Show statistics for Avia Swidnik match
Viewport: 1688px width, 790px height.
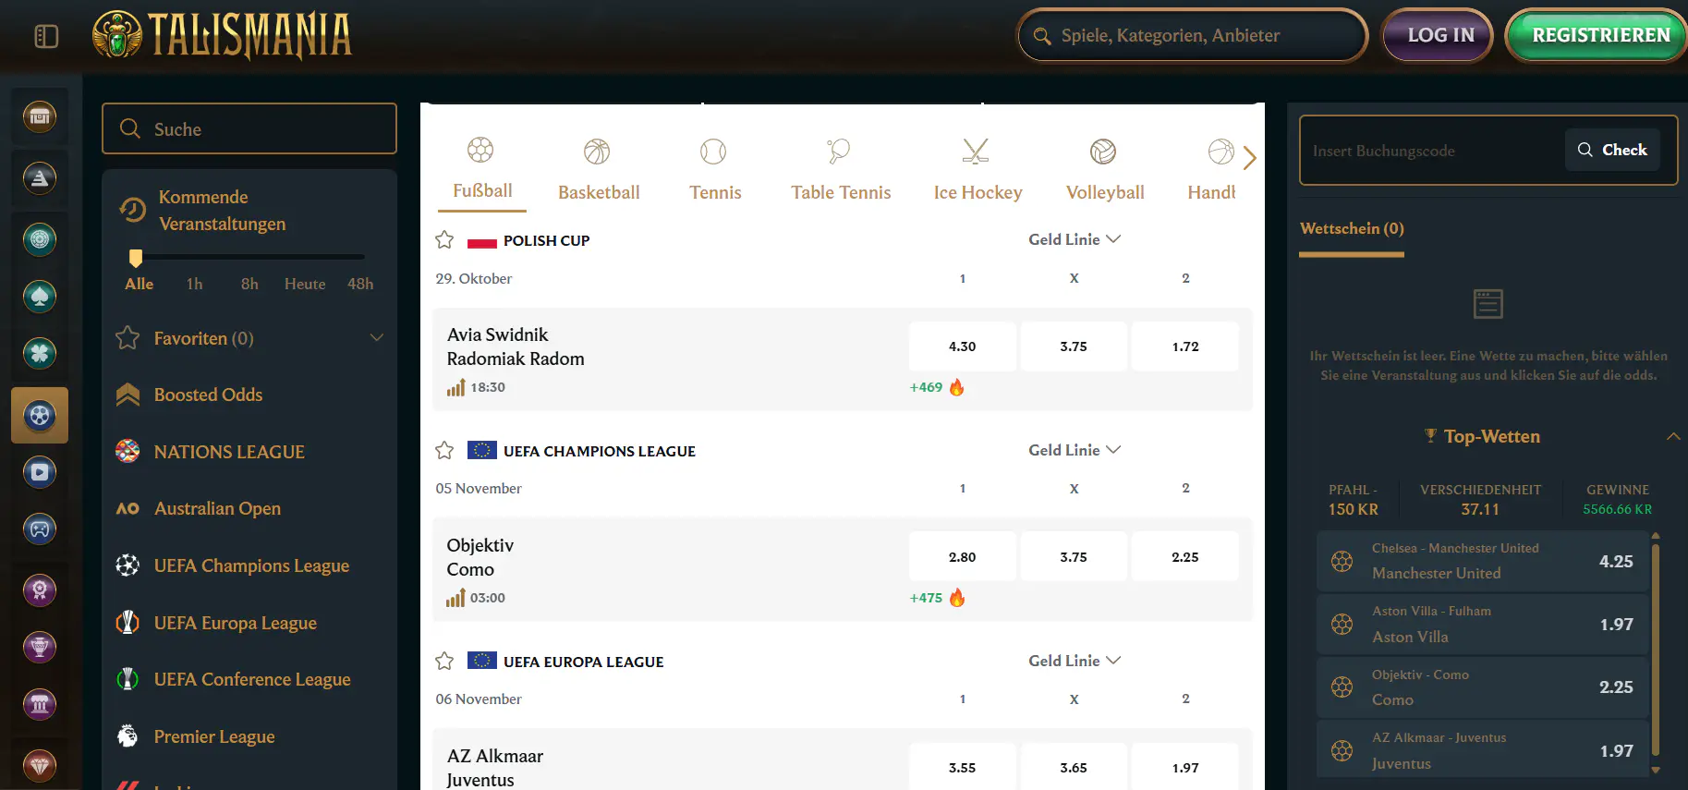click(x=455, y=387)
